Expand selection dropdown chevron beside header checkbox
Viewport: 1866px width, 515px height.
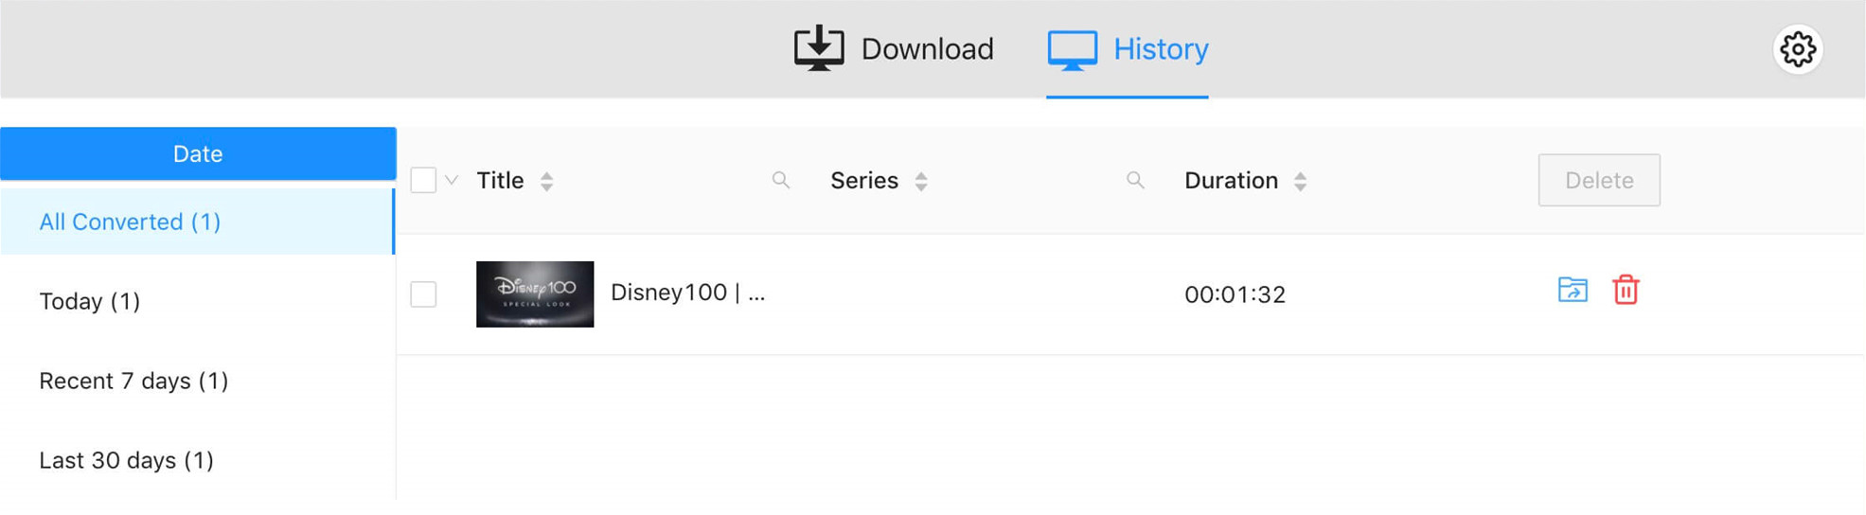click(452, 180)
